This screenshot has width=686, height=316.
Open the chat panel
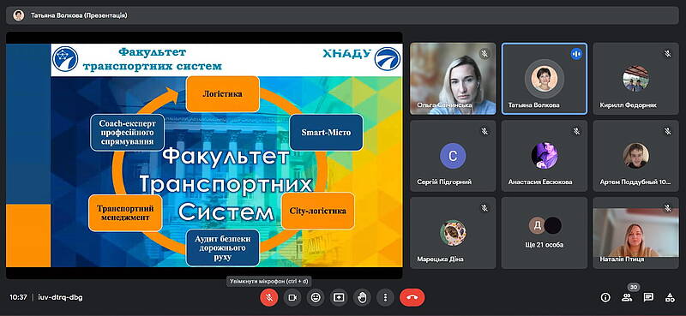point(648,298)
